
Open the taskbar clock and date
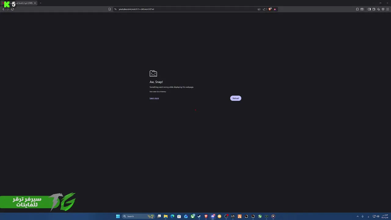pyautogui.click(x=385, y=216)
